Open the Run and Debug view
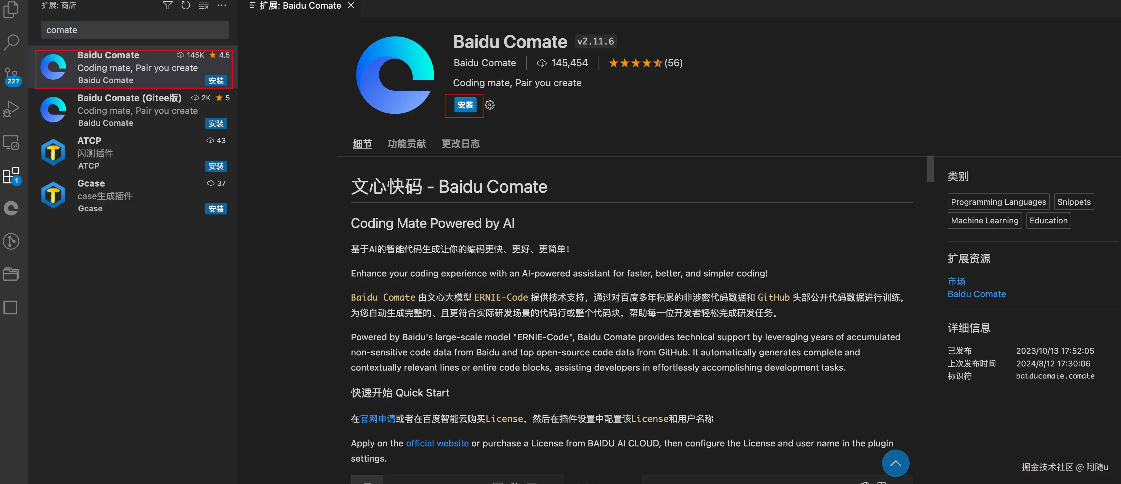The image size is (1121, 484). (x=11, y=109)
